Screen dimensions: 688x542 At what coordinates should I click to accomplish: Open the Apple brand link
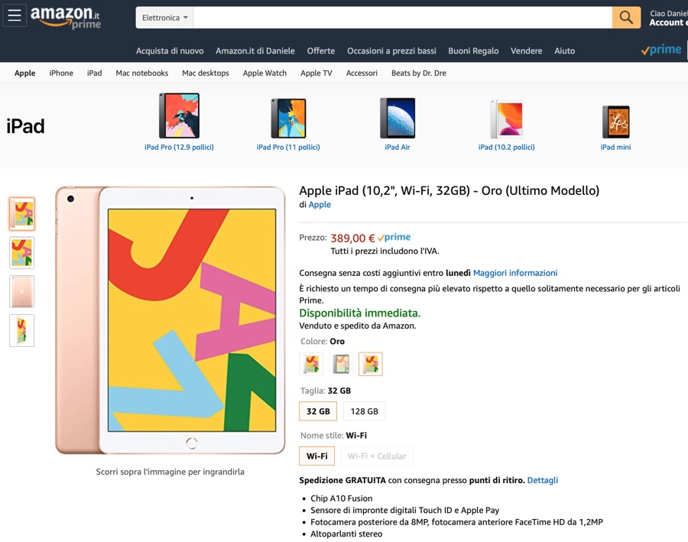pyautogui.click(x=320, y=204)
